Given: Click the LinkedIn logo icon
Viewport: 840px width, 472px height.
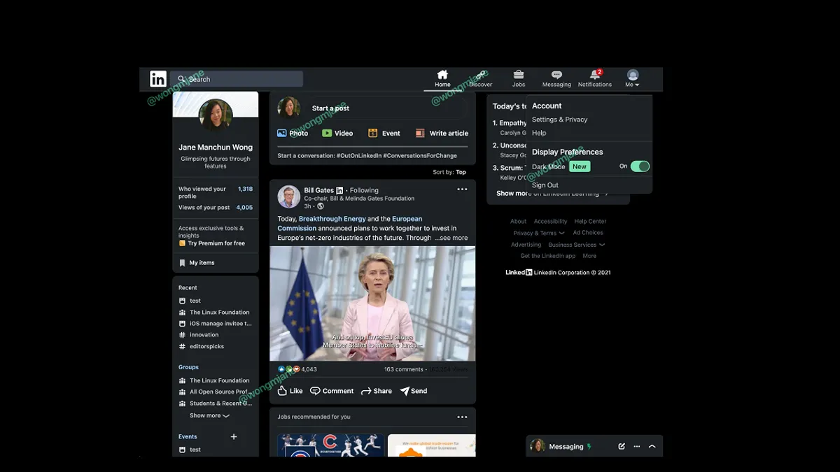Looking at the screenshot, I should point(158,79).
